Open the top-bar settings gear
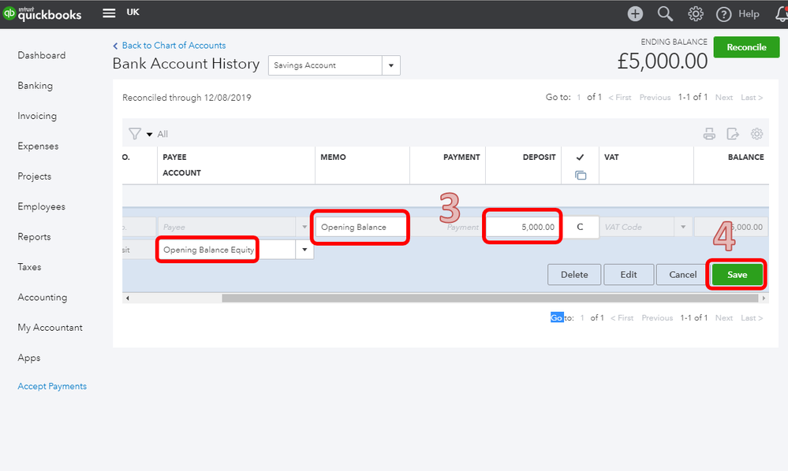Screen dimensions: 788x471 [696, 13]
